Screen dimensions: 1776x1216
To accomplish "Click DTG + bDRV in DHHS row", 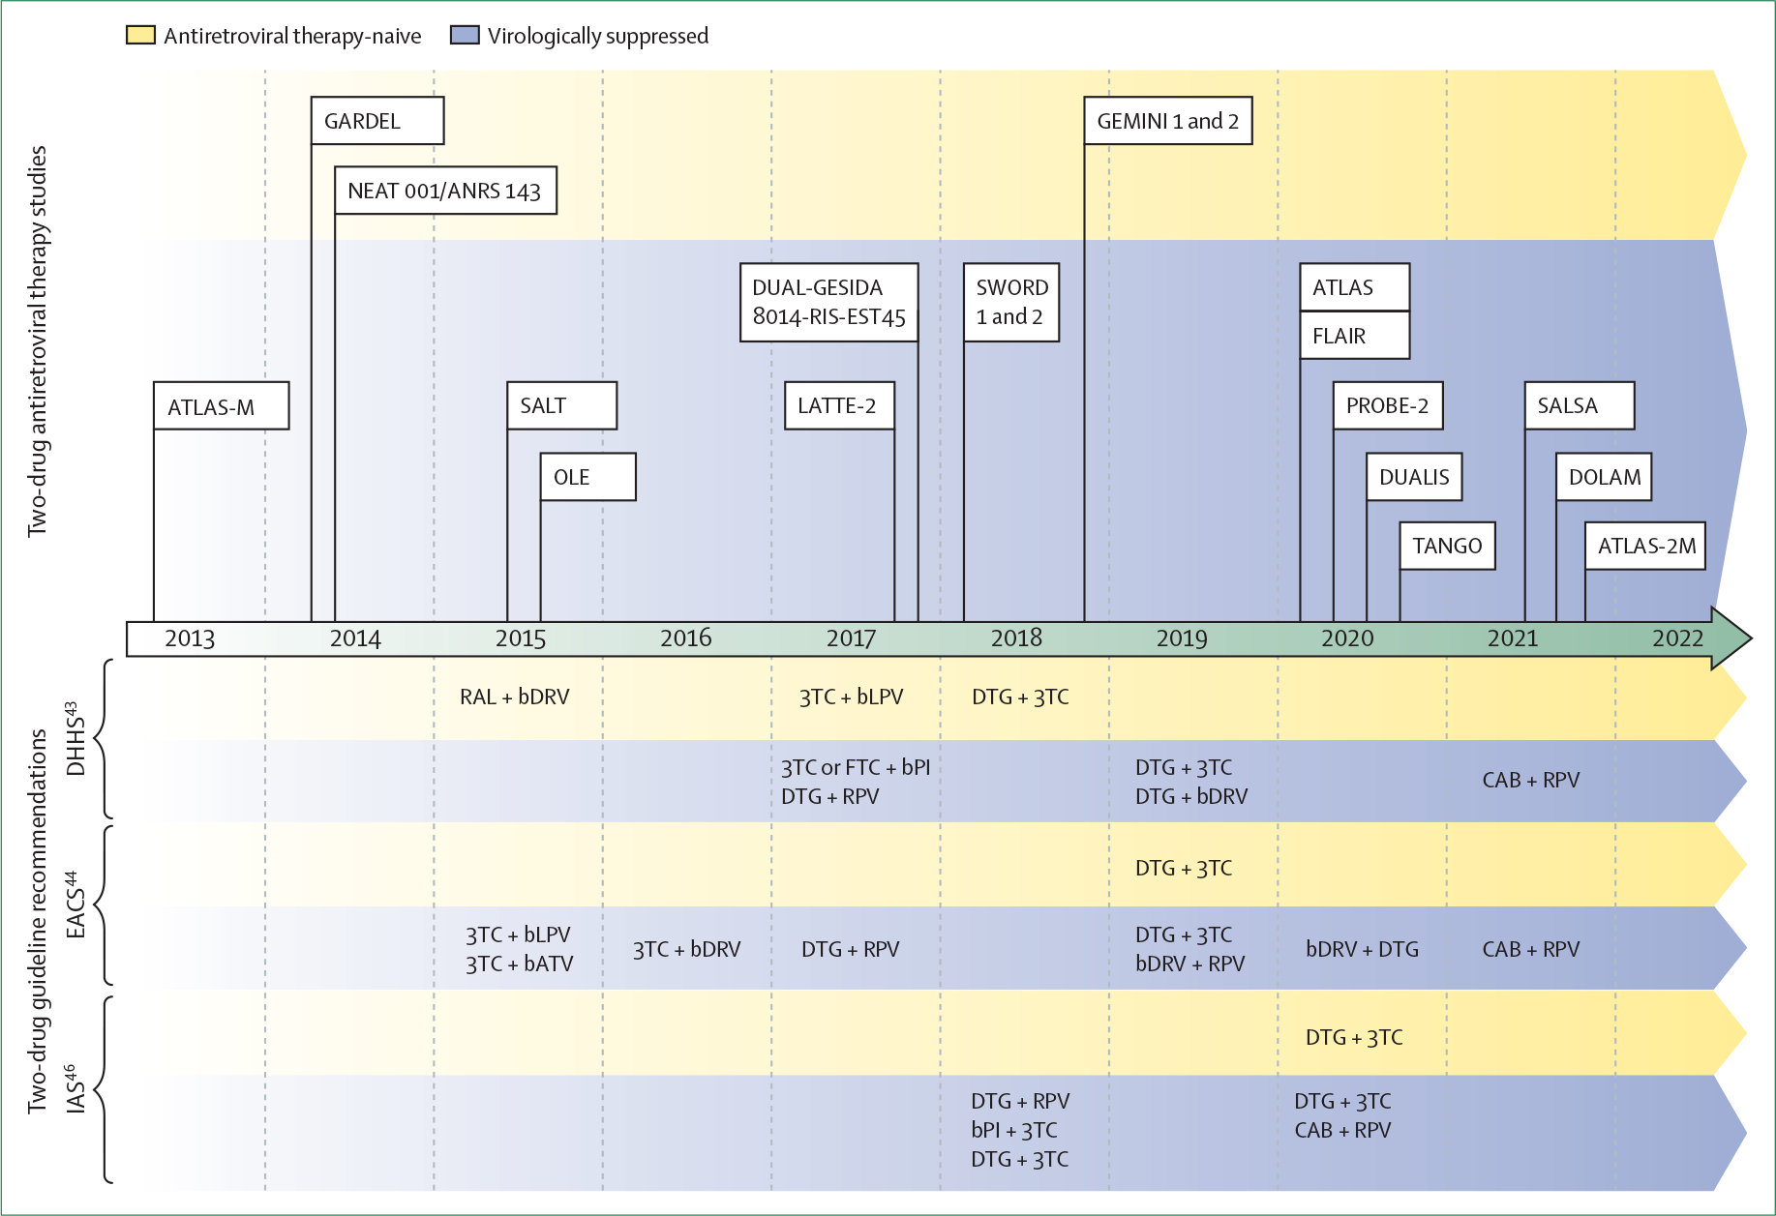I will (1191, 796).
